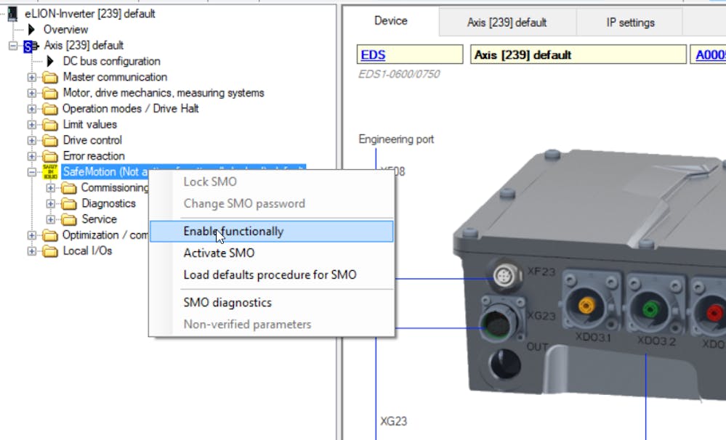Click the SafeMotion safety icon in tree
This screenshot has height=440, width=726.
pyautogui.click(x=50, y=172)
